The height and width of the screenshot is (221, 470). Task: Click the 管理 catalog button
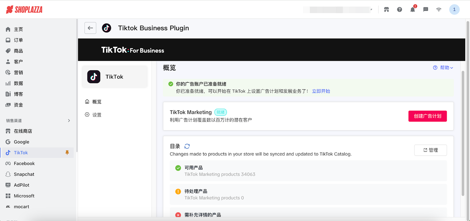(x=430, y=150)
